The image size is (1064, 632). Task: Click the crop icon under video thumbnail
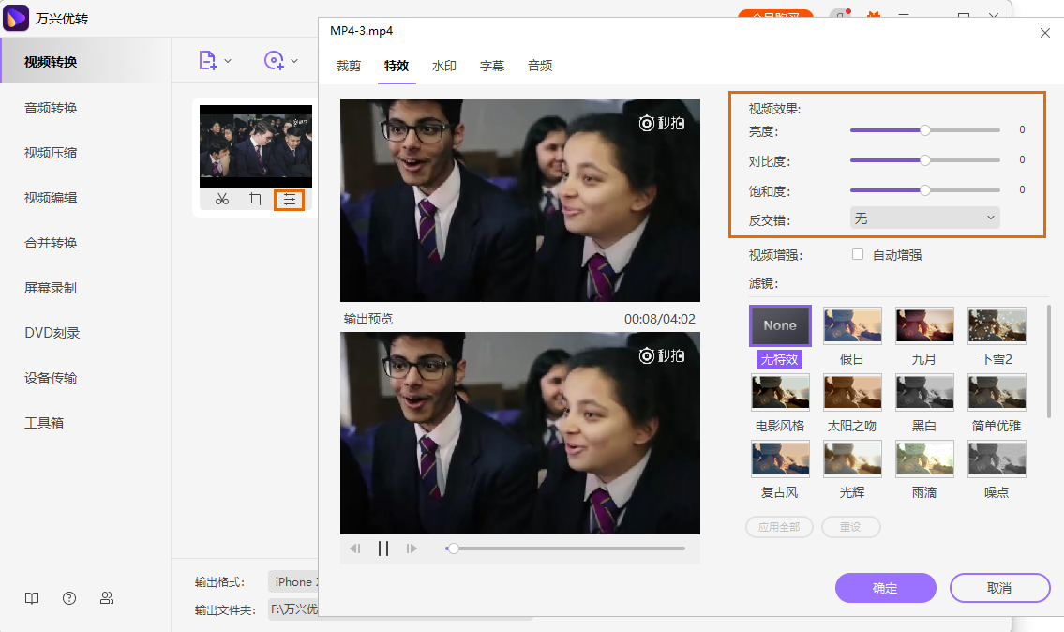click(x=255, y=199)
